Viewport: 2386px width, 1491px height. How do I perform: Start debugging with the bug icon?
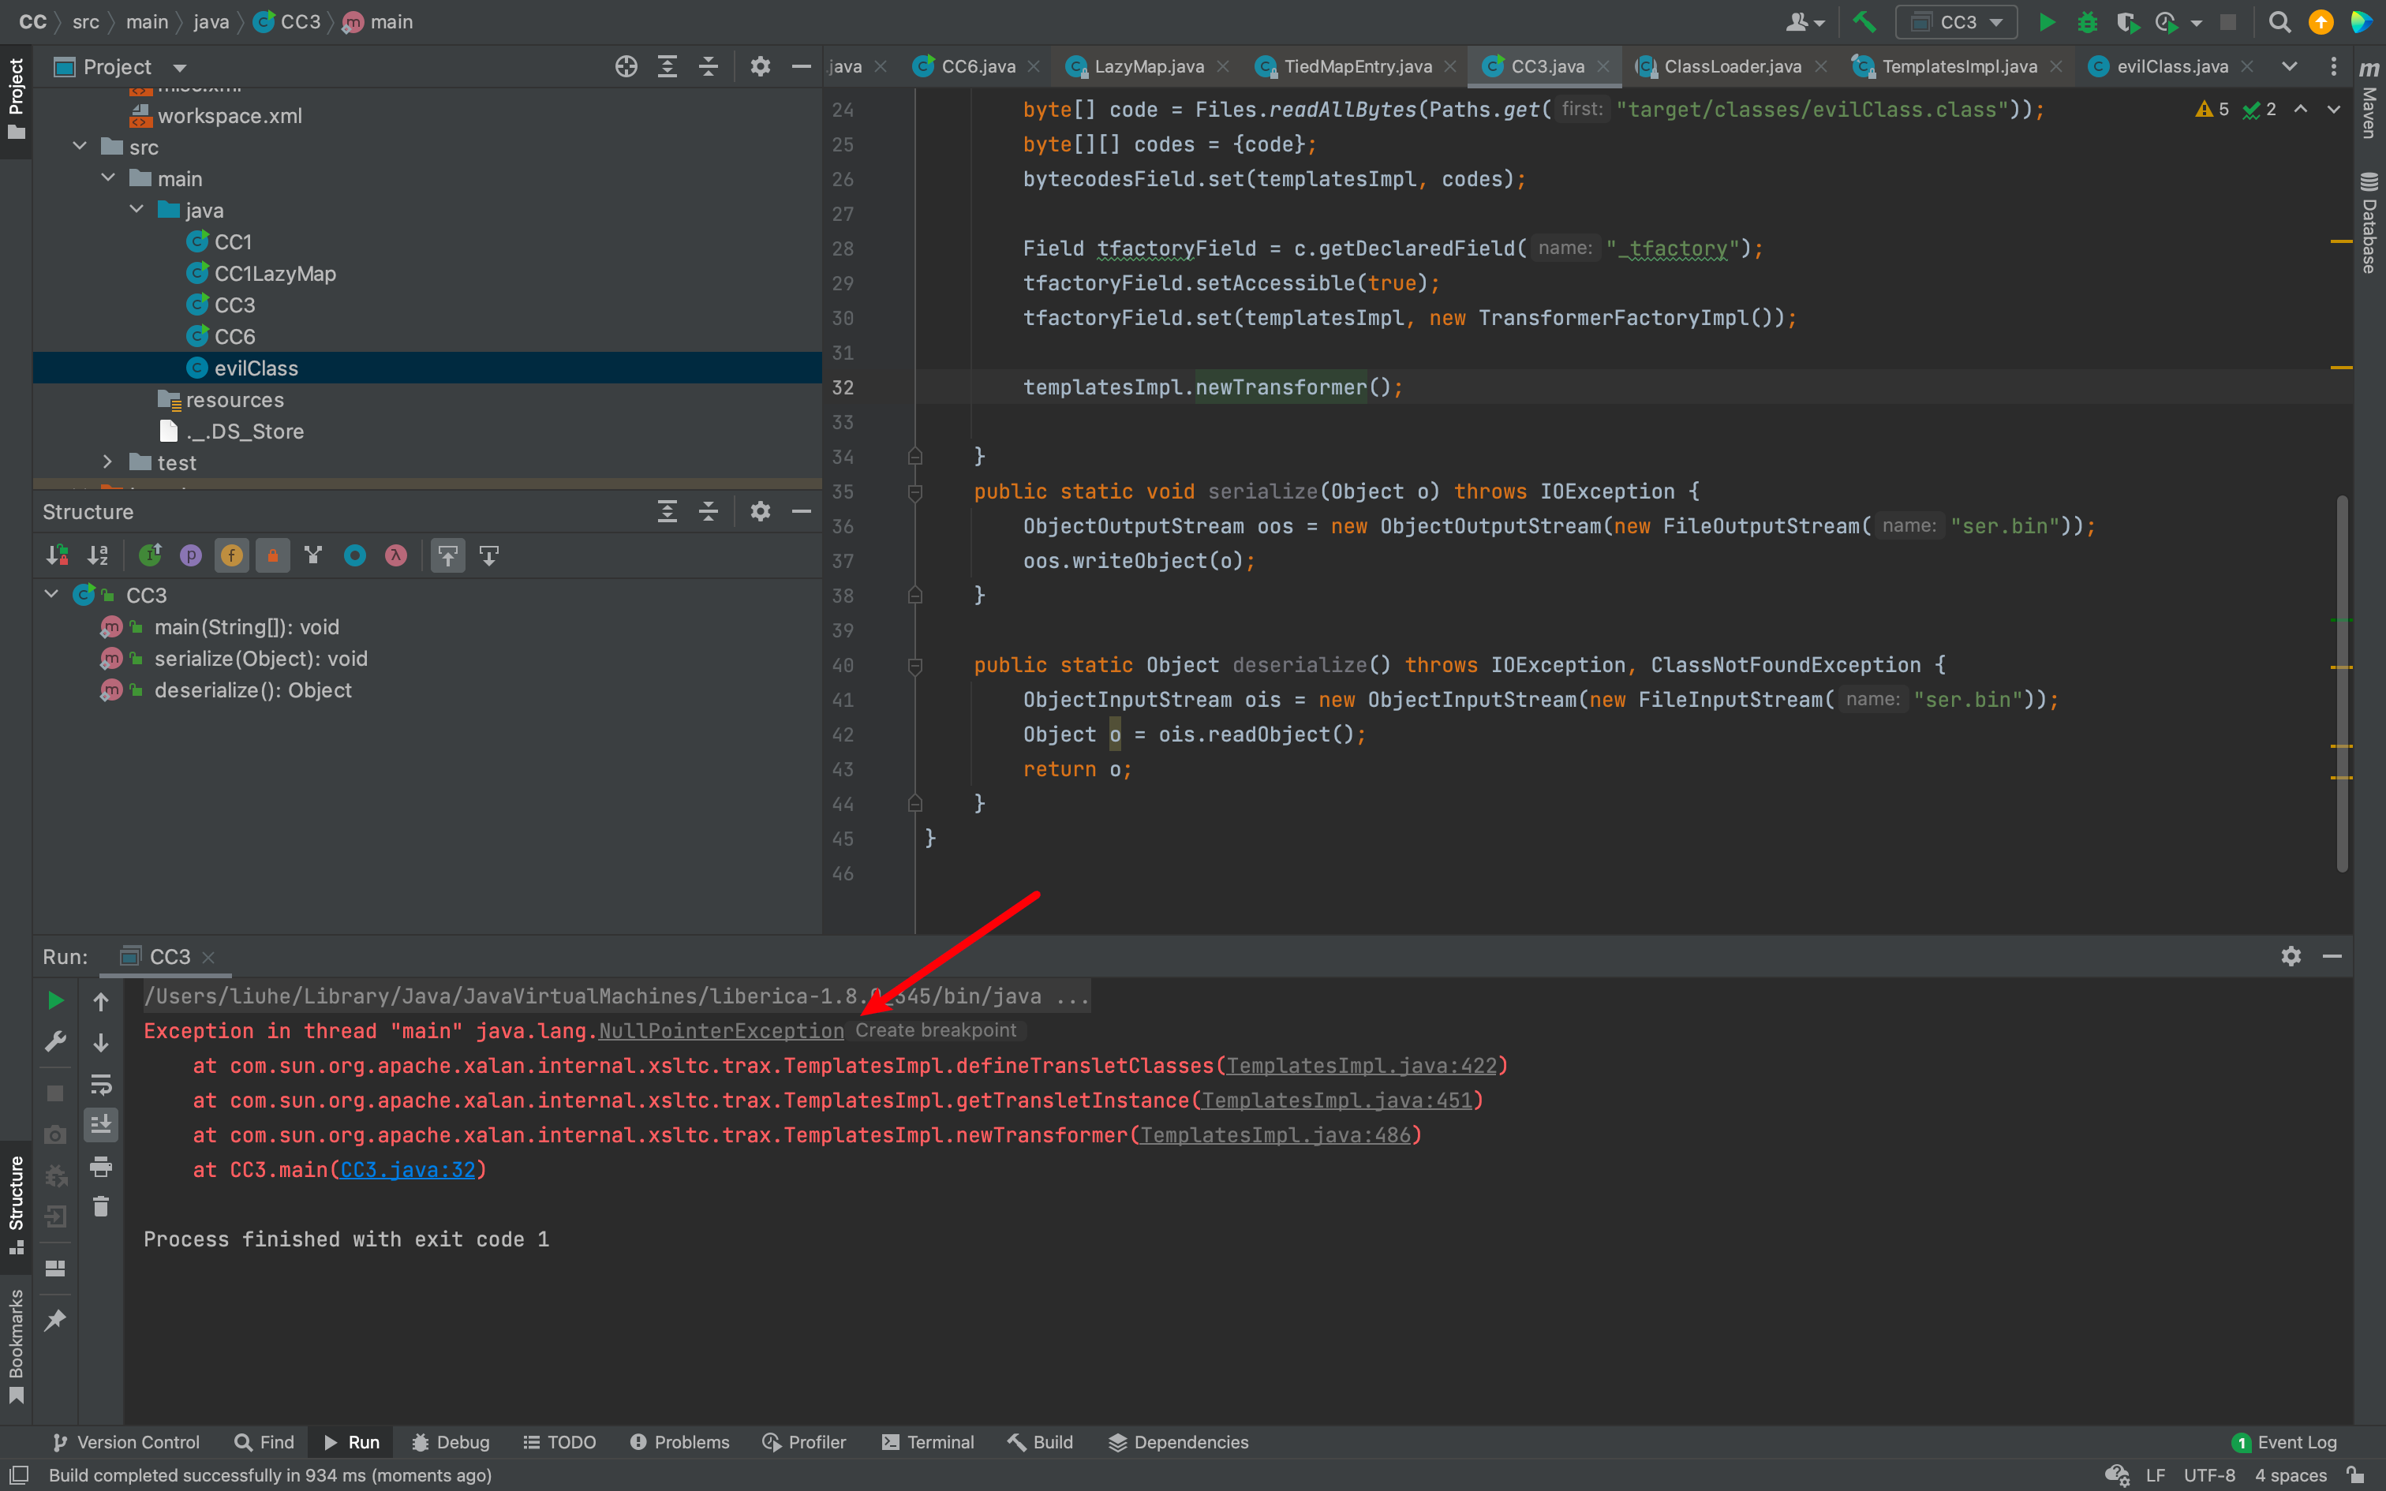coord(2086,22)
